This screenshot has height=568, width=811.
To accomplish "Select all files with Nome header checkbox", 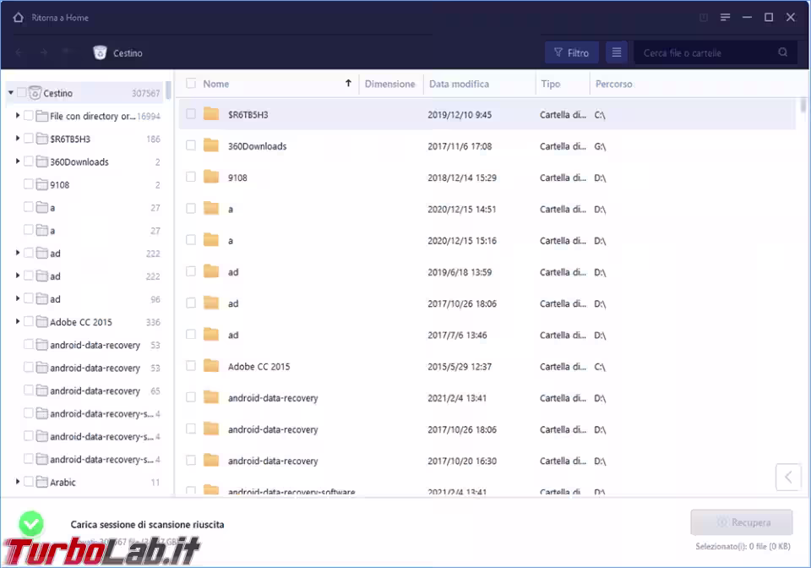I will point(191,84).
